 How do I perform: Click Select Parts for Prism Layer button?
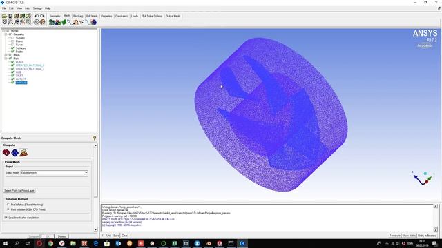point(19,191)
